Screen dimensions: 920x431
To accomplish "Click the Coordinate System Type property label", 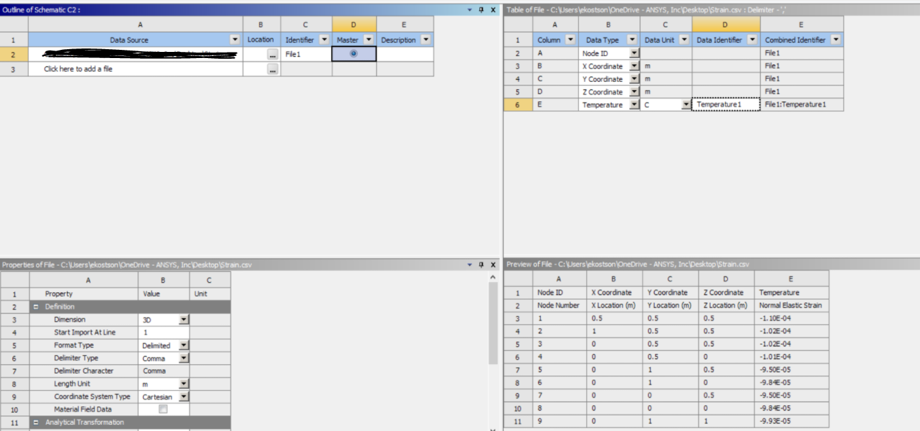I will point(92,397).
